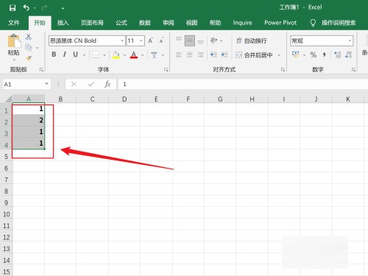Open the 帮助 tab
368x276 pixels.
[215, 23]
